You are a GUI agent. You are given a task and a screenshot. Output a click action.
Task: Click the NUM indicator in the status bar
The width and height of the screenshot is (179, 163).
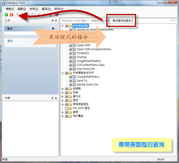click(161, 159)
